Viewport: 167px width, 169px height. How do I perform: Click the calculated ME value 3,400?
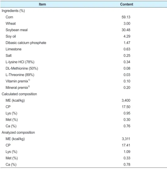tap(126, 100)
